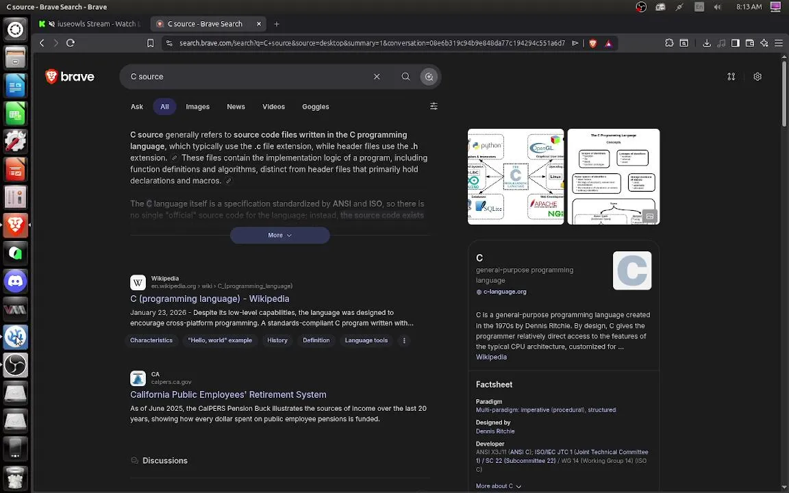789x493 pixels.
Task: Click the Multi-paradigm paradigm link
Action: click(546, 410)
